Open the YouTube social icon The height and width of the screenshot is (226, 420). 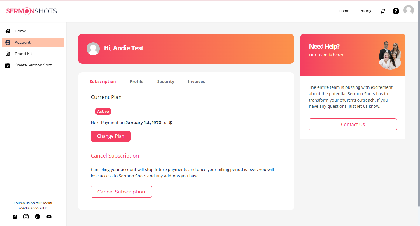click(x=49, y=217)
